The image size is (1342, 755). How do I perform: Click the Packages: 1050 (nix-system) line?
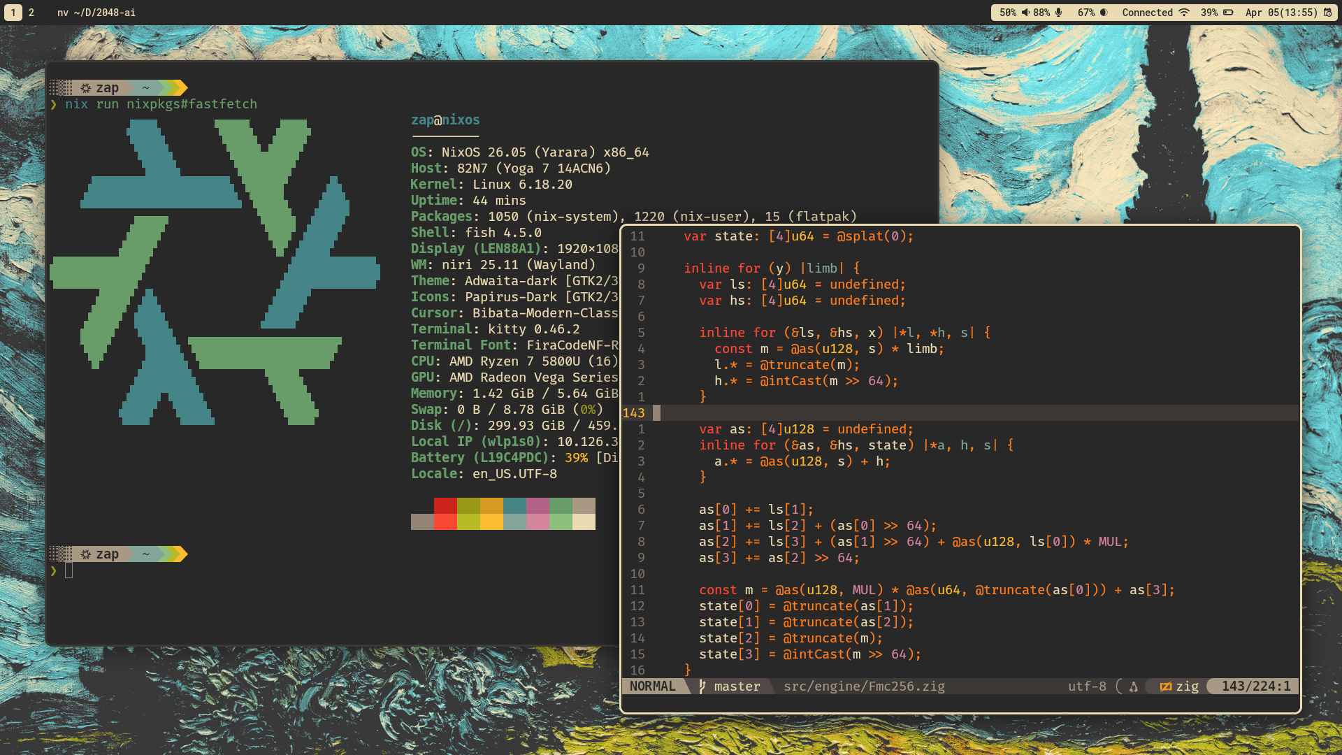633,217
